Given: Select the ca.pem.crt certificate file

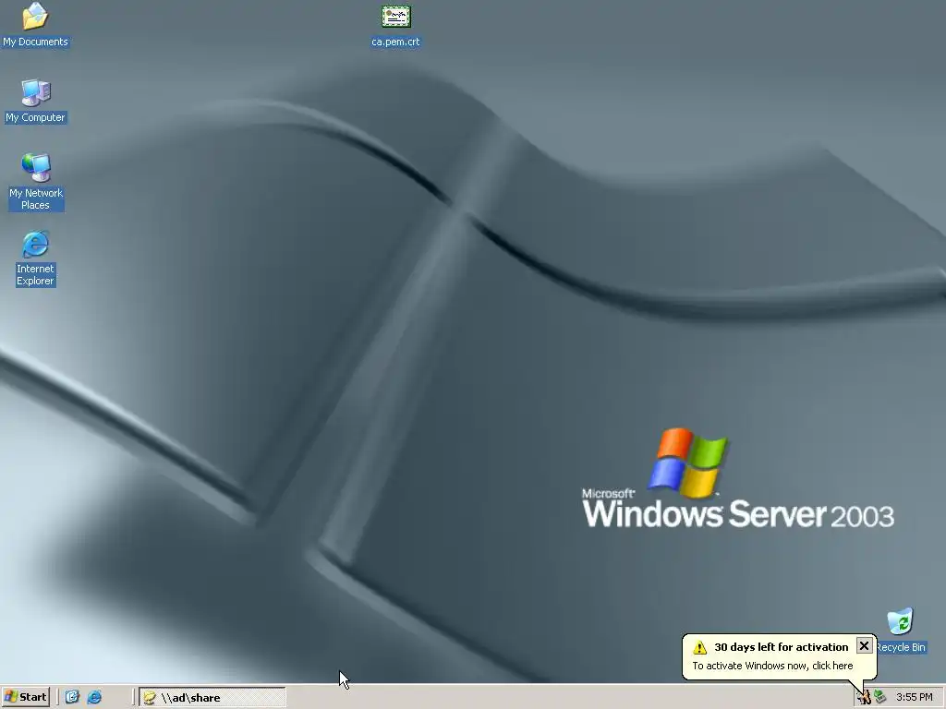Looking at the screenshot, I should pyautogui.click(x=395, y=27).
